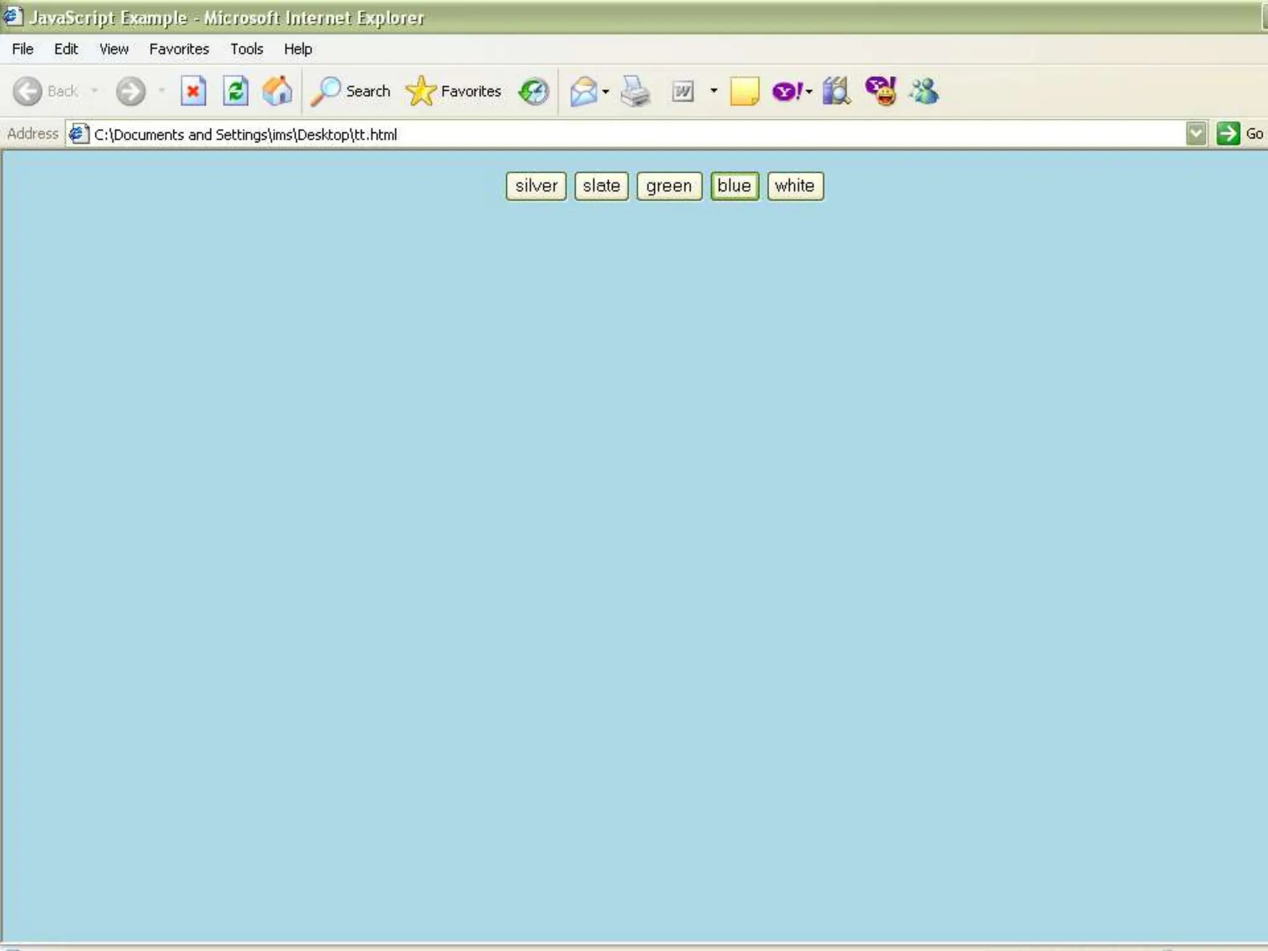Screen dimensions: 1268x951
Task: Open the Tools menu
Action: click(246, 49)
